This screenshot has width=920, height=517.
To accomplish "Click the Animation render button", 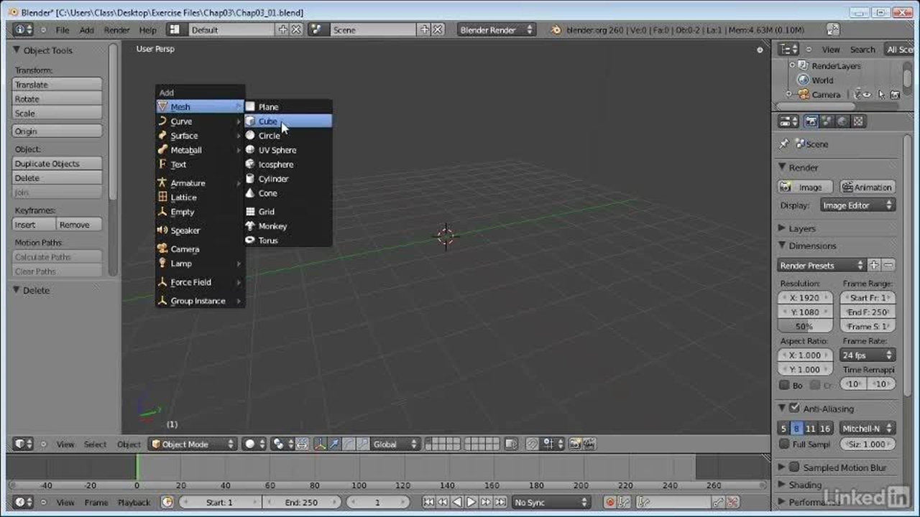I will [868, 187].
